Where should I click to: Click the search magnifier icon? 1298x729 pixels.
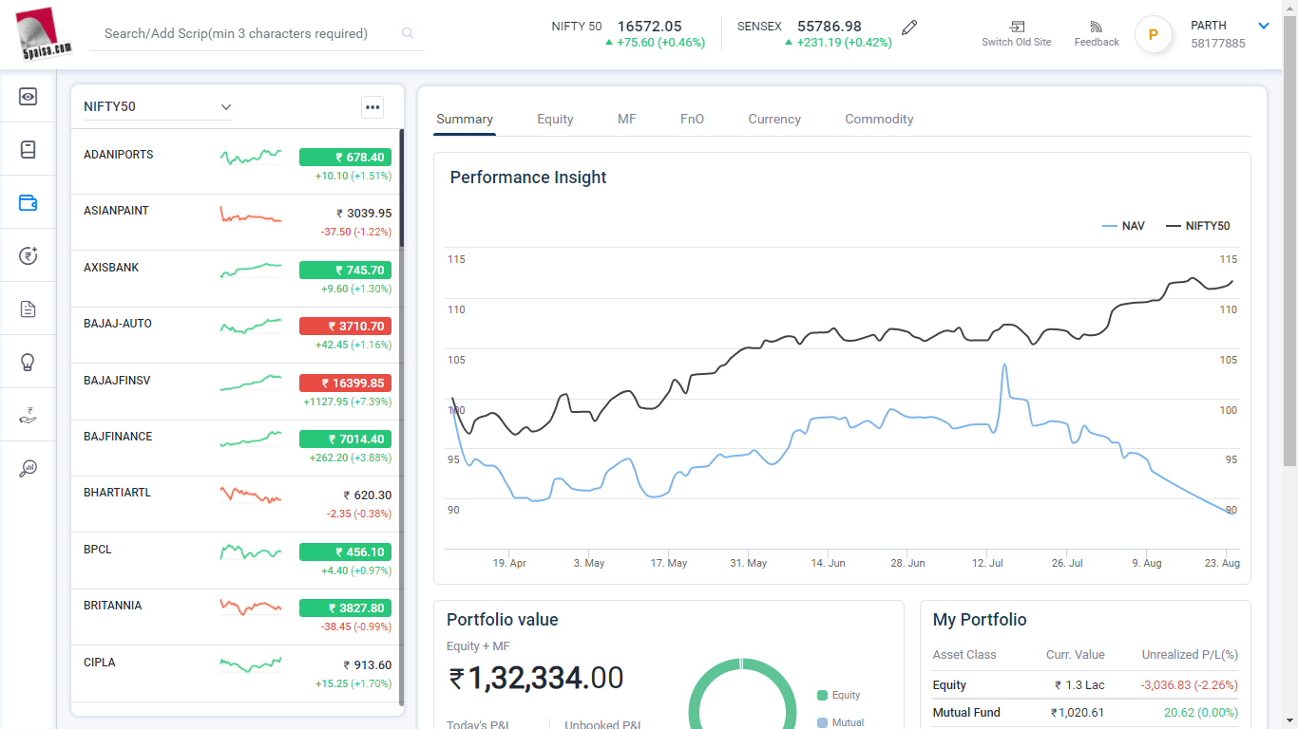tap(408, 33)
